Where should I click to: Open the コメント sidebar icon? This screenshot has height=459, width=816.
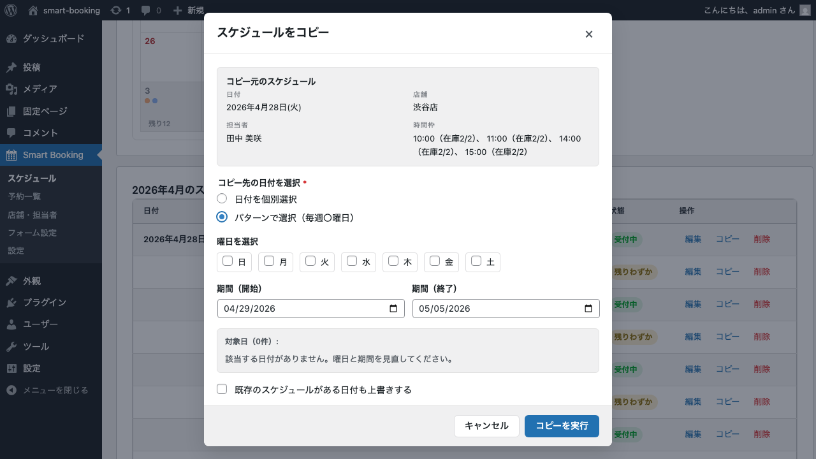pos(11,133)
